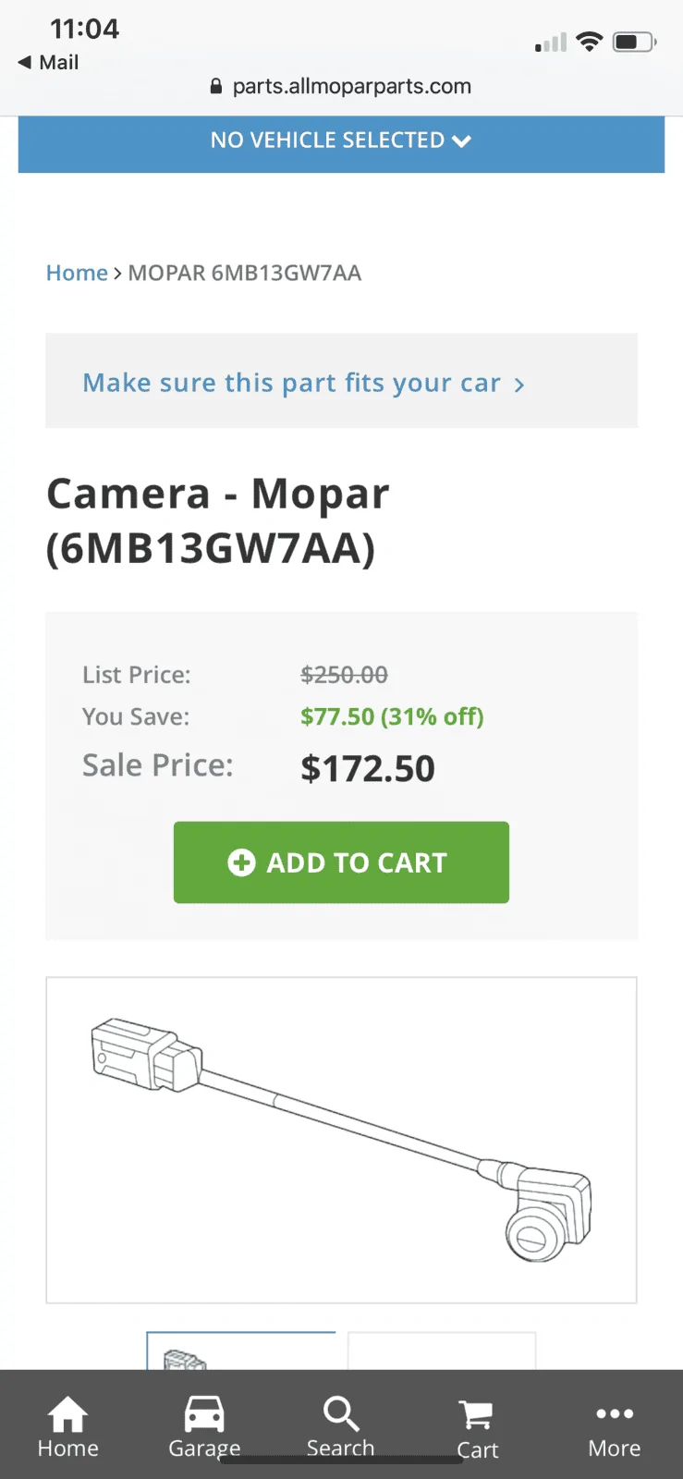Tap the parts.allmoparparts.com address bar
The width and height of the screenshot is (683, 1479).
tap(351, 87)
